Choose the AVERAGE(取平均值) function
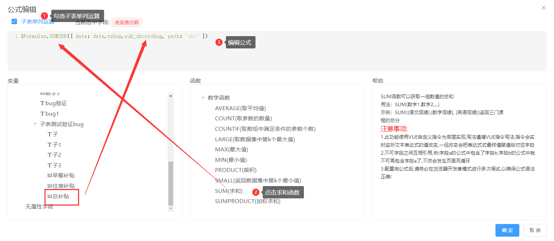Viewport: 554px width, 241px height. (x=240, y=108)
